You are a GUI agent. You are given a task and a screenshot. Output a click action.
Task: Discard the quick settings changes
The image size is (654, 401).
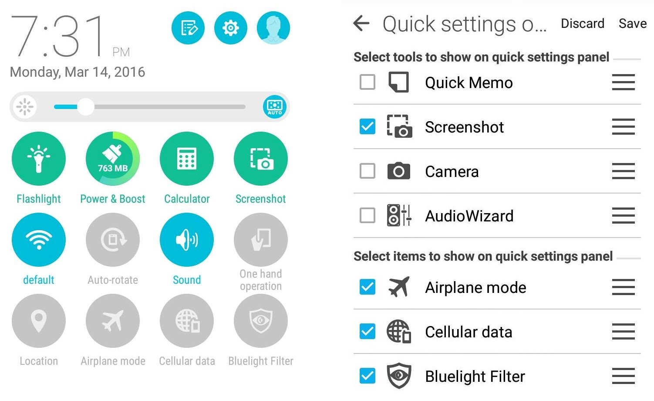coord(583,24)
